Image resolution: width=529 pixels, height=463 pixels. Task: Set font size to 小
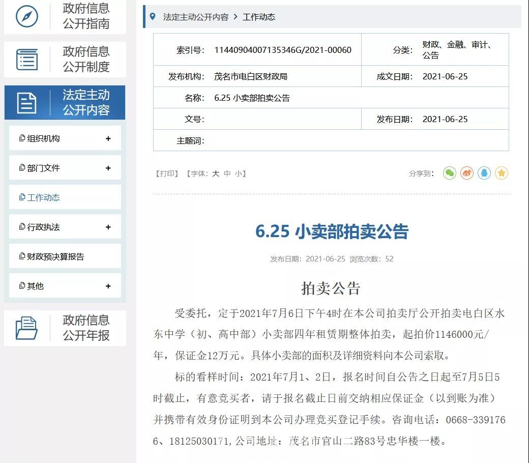click(x=239, y=173)
